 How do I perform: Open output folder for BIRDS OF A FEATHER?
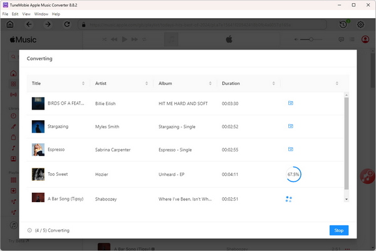[290, 103]
